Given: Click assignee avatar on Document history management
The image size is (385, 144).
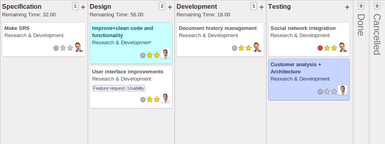Looking at the screenshot, I should (257, 47).
